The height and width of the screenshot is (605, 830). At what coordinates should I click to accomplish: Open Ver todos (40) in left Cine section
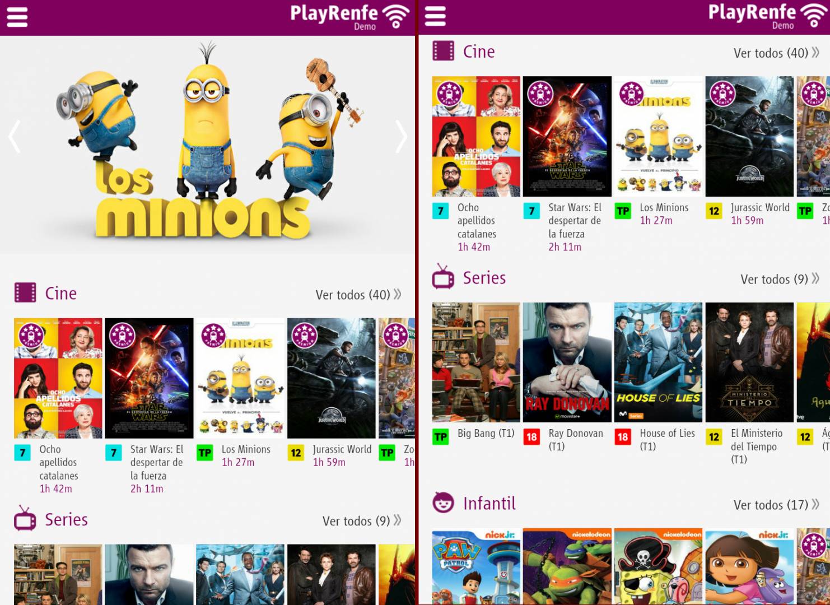(x=358, y=295)
